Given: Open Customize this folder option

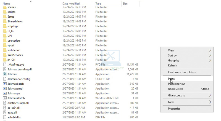Looking at the screenshot, I should [187, 72].
